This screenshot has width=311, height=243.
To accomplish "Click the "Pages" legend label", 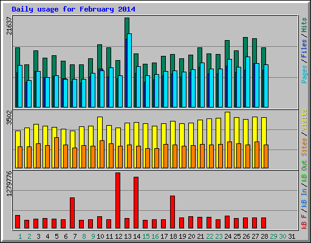I will pyautogui.click(x=304, y=74).
